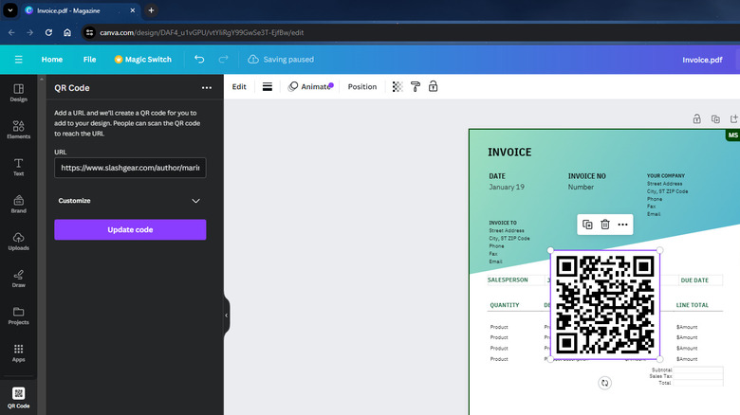The width and height of the screenshot is (740, 415).
Task: Open the Elements sidebar panel
Action: [18, 130]
